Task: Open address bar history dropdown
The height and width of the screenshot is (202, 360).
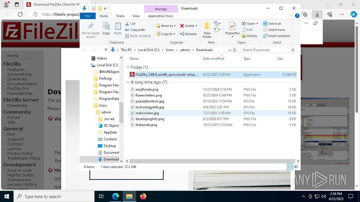Action: pyautogui.click(x=229, y=50)
